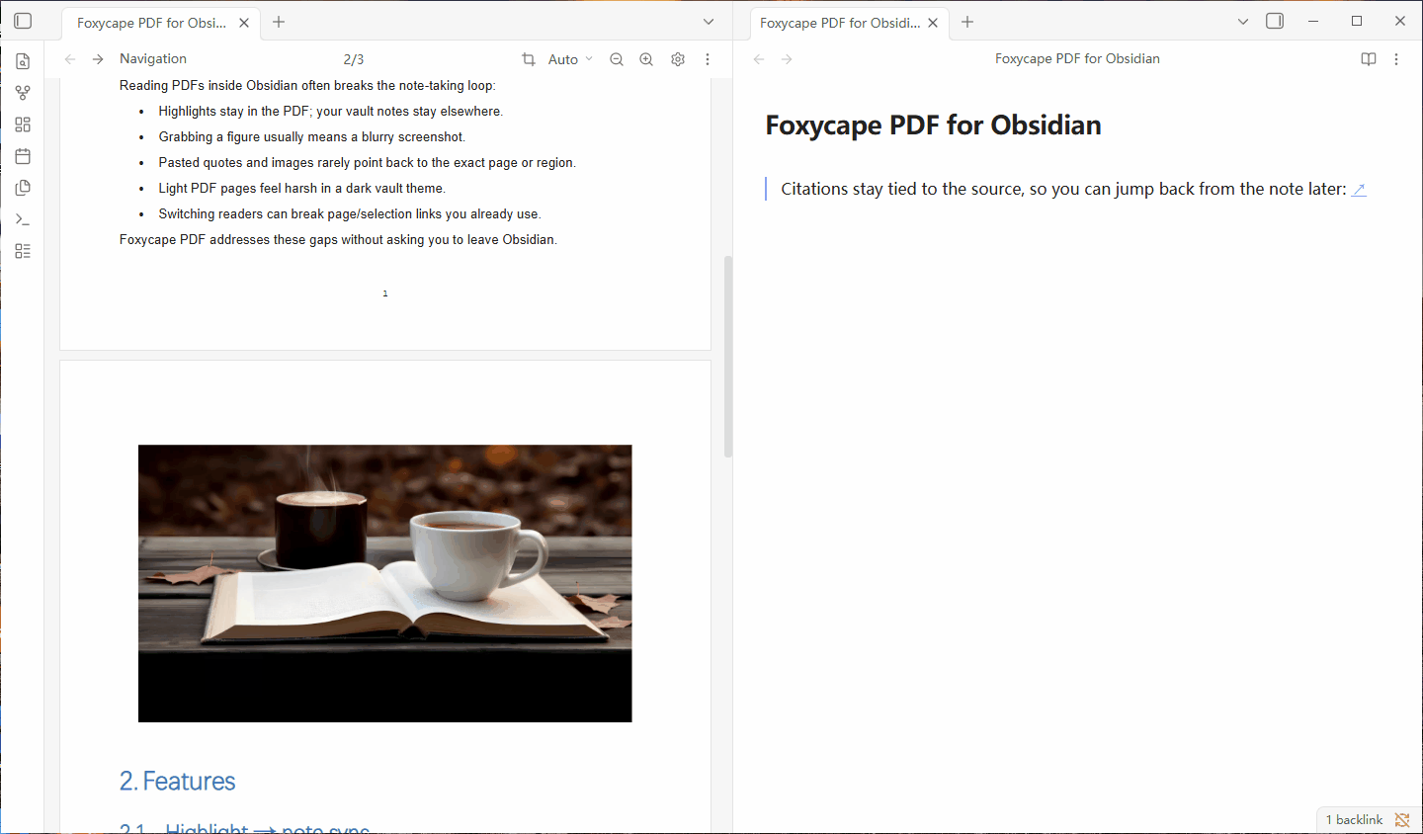Screen dimensions: 1423x834
Task: Go back in the note pane
Action: click(759, 59)
